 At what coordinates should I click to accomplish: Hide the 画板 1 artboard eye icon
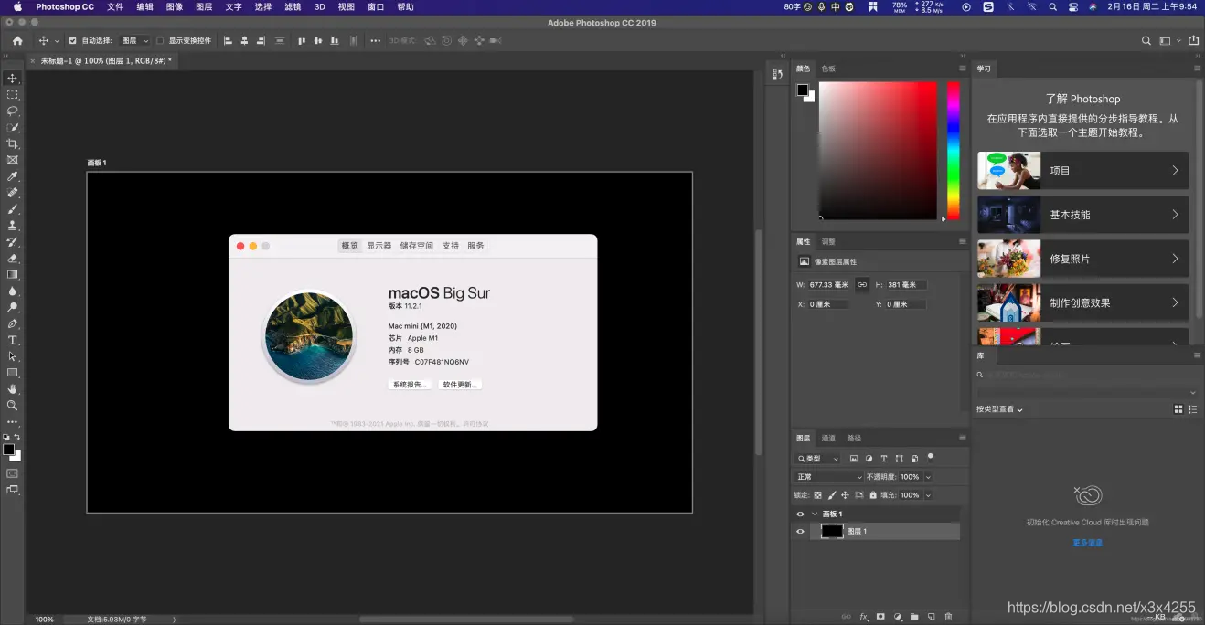[x=801, y=514]
